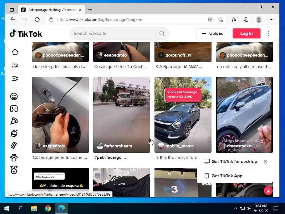Viewport: 285px width, 214px height.
Task: Open TikTok Home from sidebar house icon
Action: [x=15, y=52]
